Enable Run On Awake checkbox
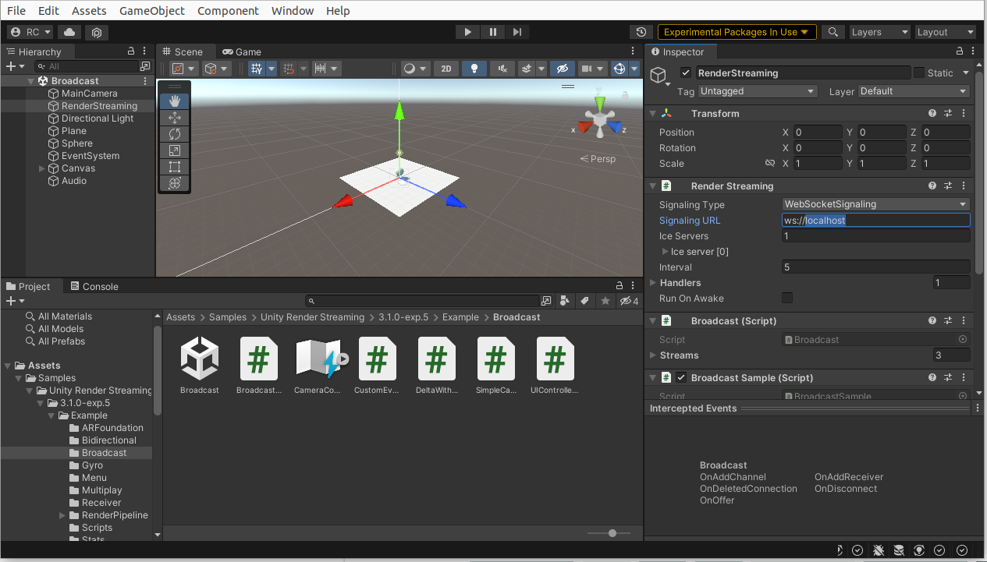This screenshot has height=562, width=987. pyautogui.click(x=787, y=298)
